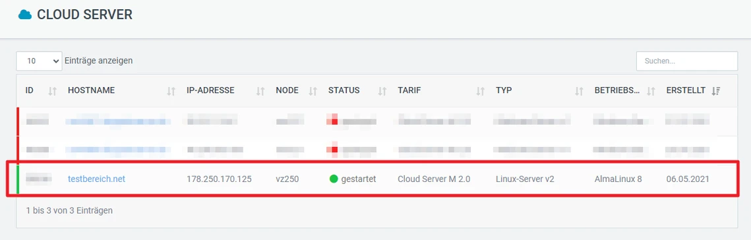Sort by HOSTNAME using its sort icon
The image size is (751, 240).
171,90
